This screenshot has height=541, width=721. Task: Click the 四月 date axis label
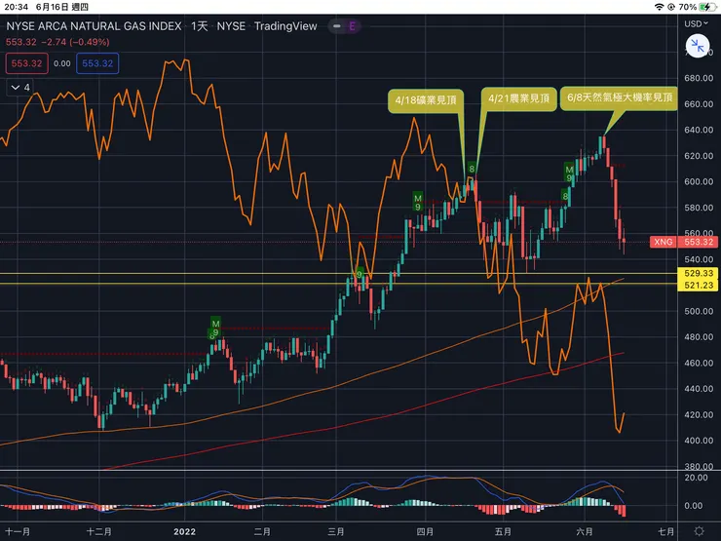point(425,532)
